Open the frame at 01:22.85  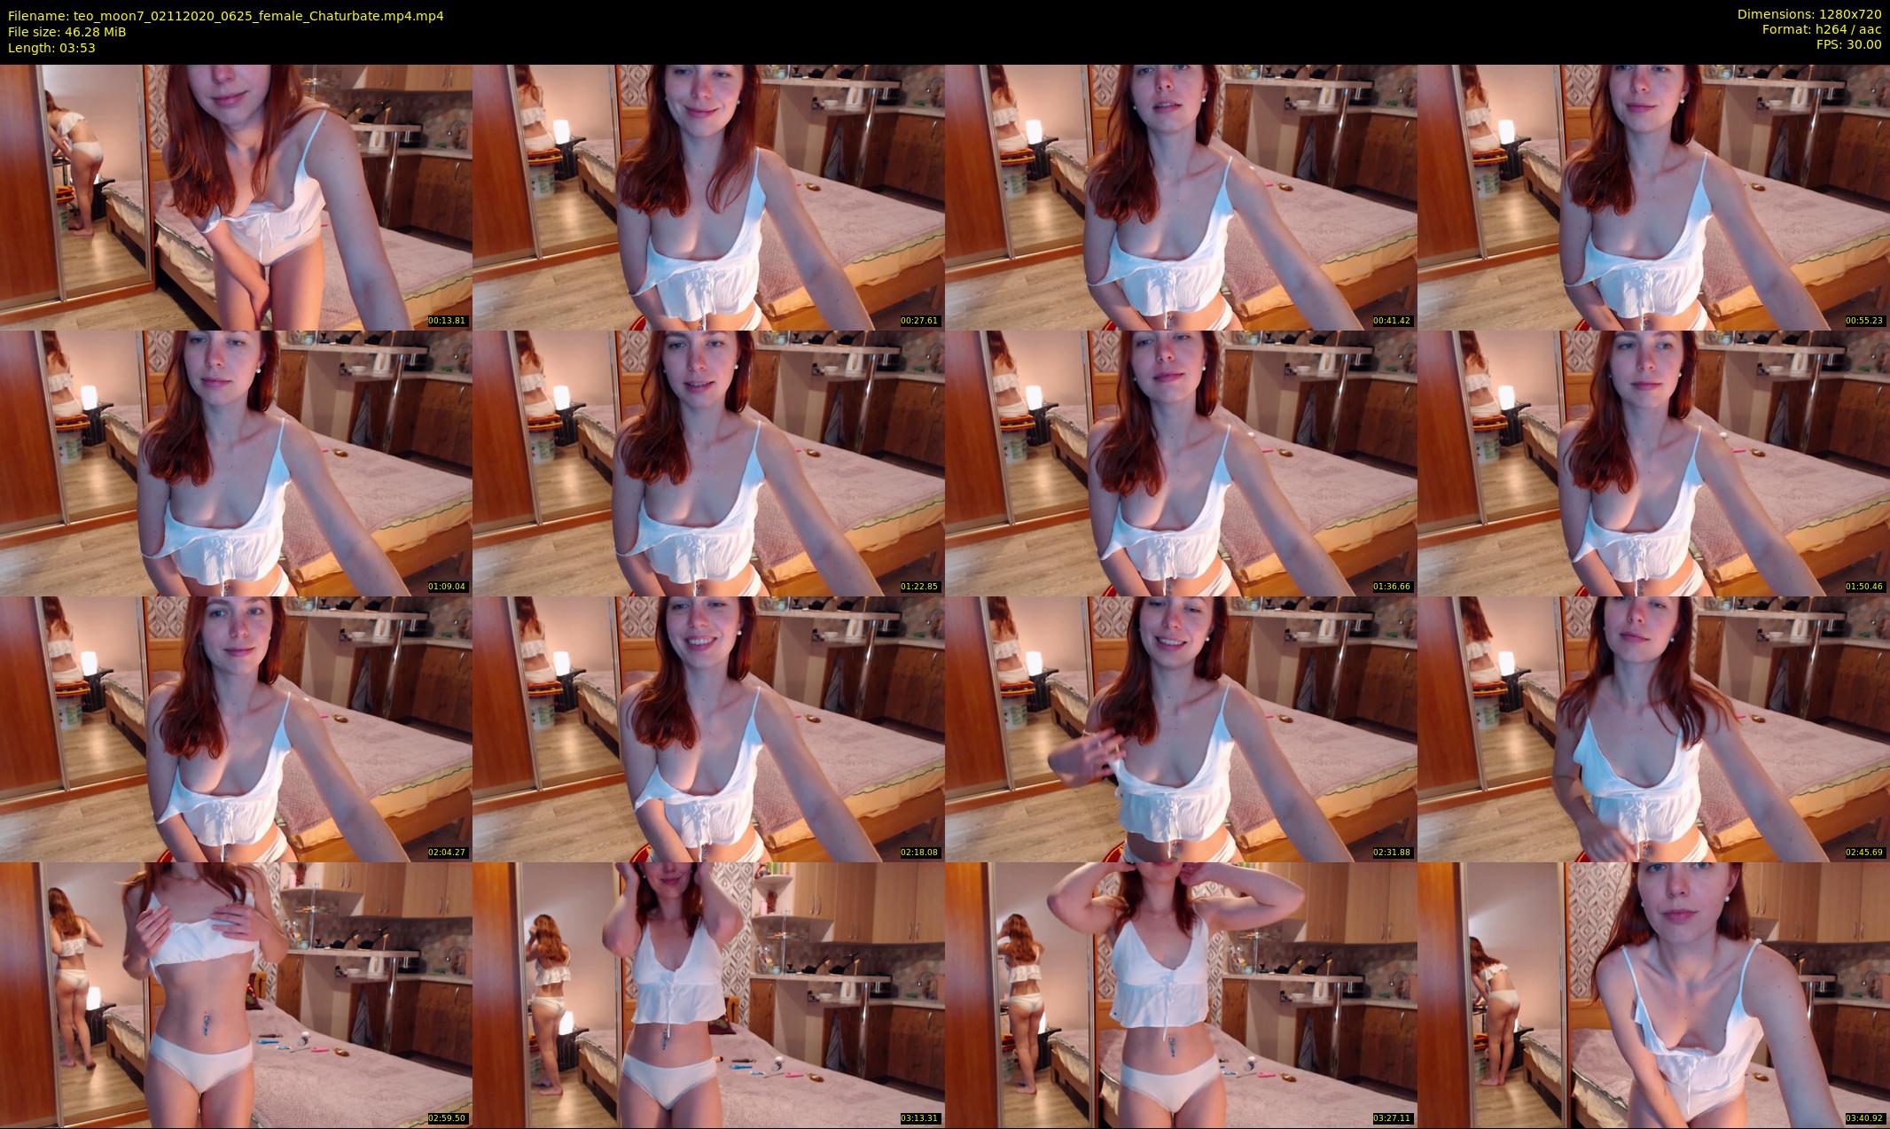point(708,463)
